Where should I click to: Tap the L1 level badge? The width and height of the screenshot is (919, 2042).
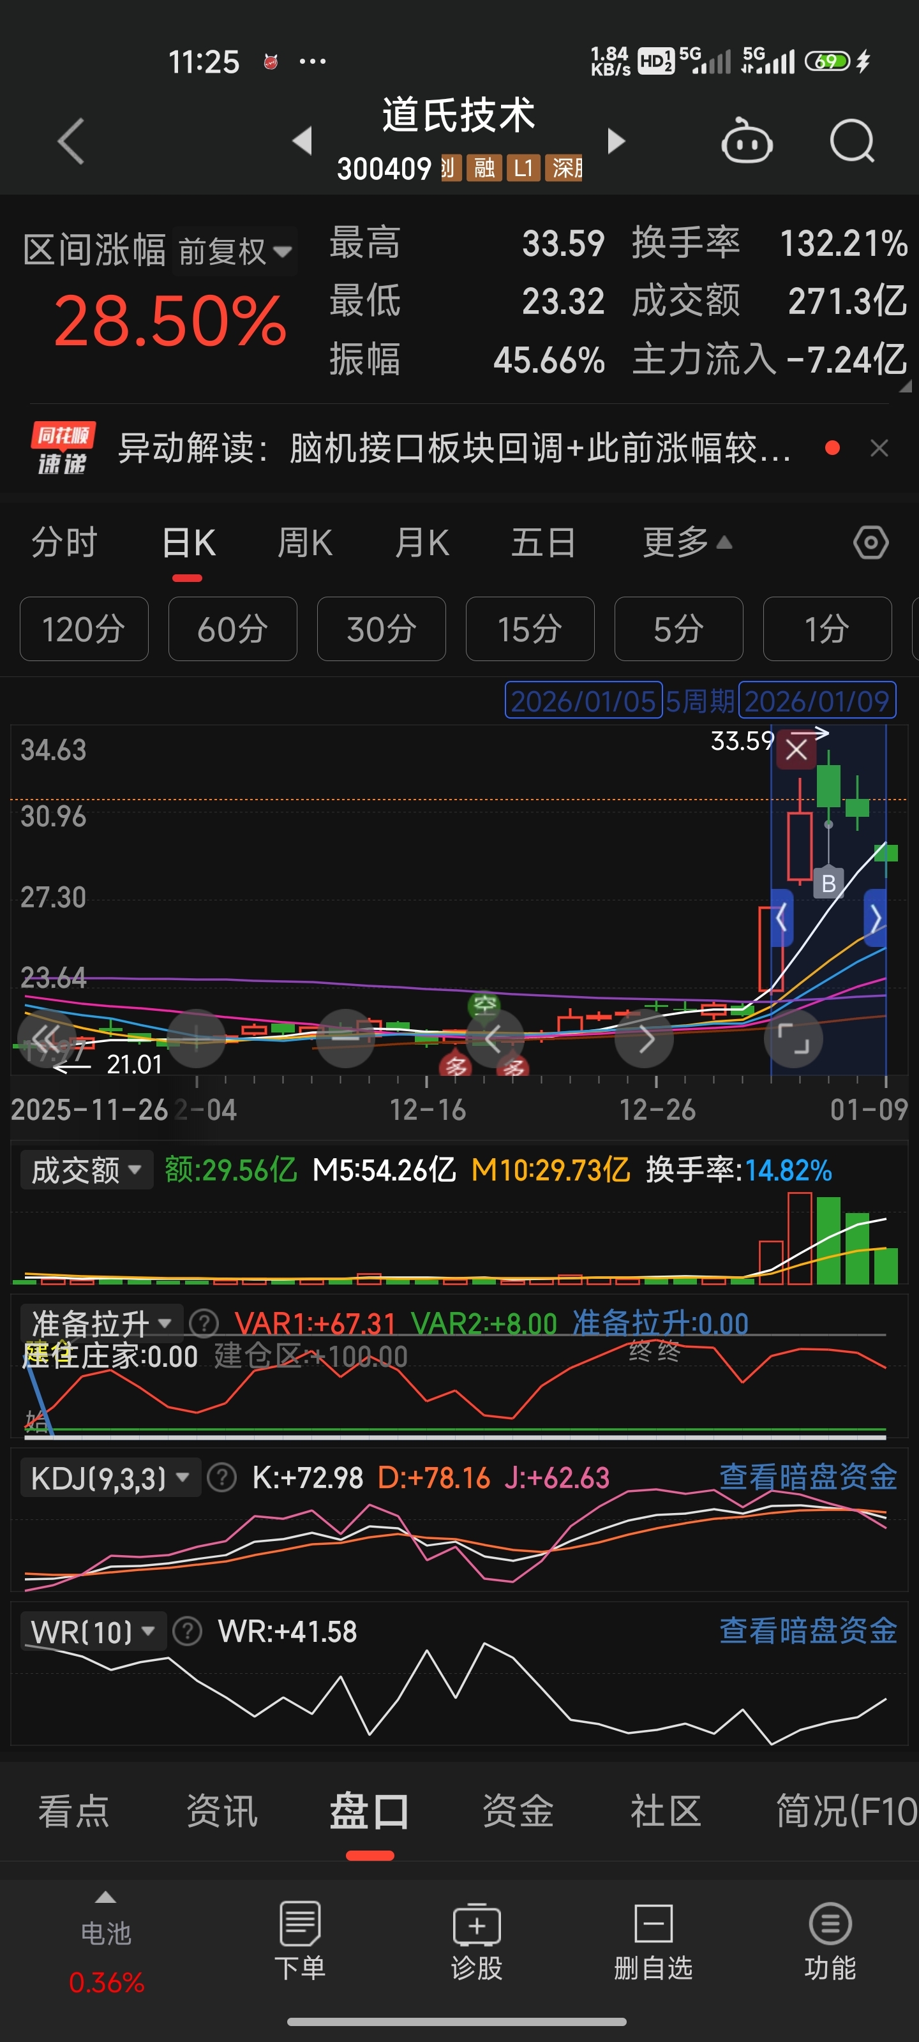(523, 168)
